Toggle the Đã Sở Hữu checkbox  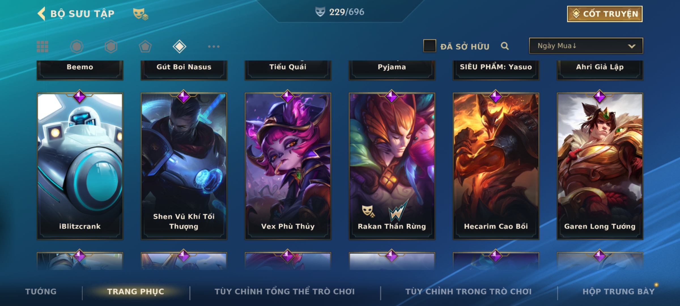430,46
